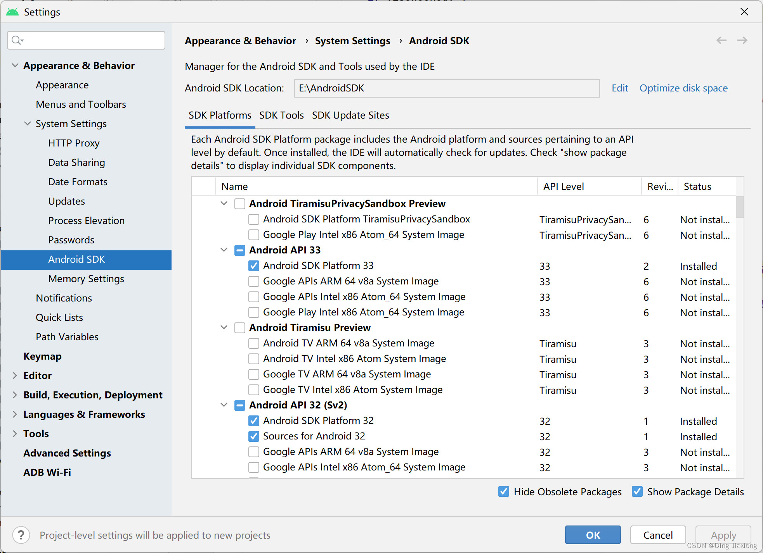Image resolution: width=763 pixels, height=553 pixels.
Task: Switch to SDK Platforms tab
Action: point(220,115)
